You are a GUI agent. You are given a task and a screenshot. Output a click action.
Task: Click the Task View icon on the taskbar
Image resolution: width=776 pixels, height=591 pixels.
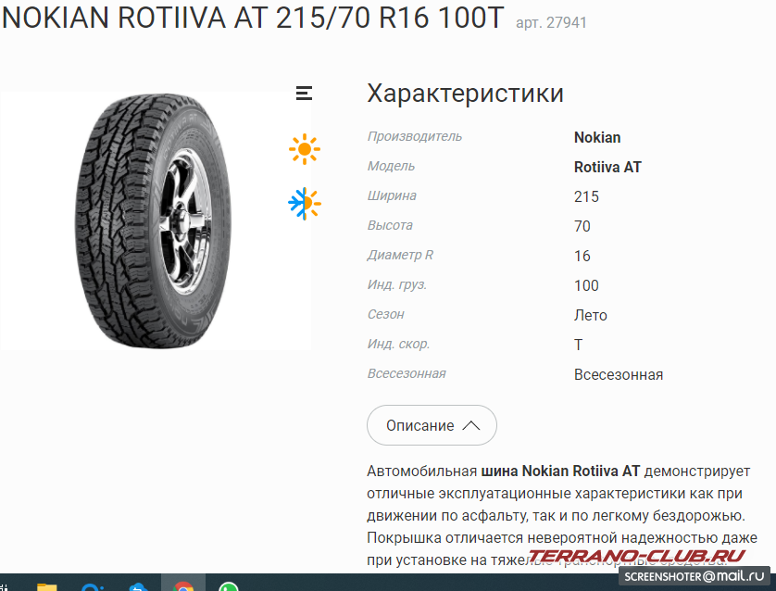3,587
